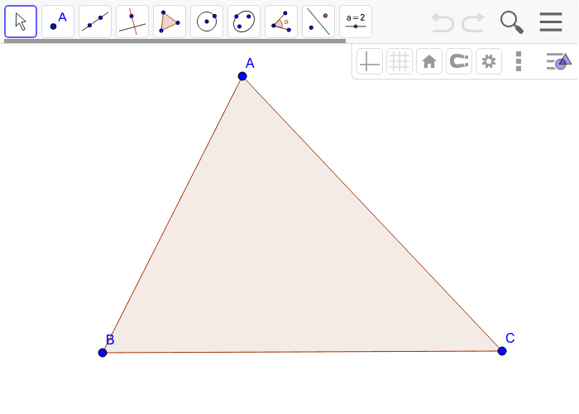The width and height of the screenshot is (579, 414).
Task: Open the hamburger main menu
Action: point(551,22)
